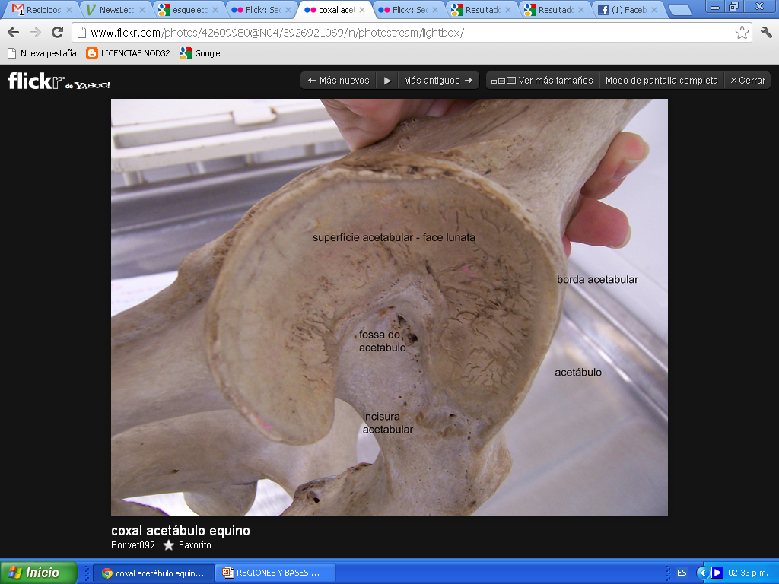779x584 pixels.
Task: Click the Windows Media Player tray icon
Action: tap(716, 573)
